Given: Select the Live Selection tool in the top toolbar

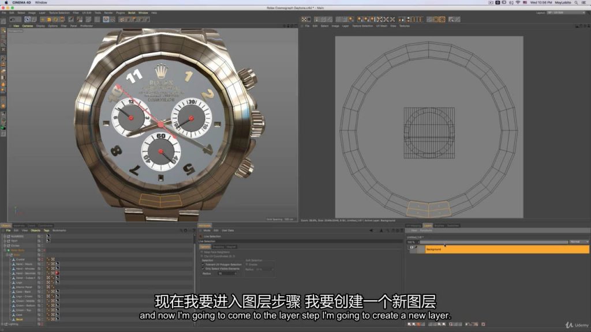Looking at the screenshot, I should pos(27,20).
